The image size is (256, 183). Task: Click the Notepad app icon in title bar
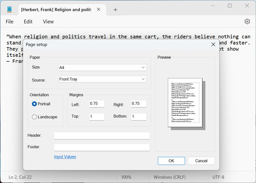click(x=9, y=9)
